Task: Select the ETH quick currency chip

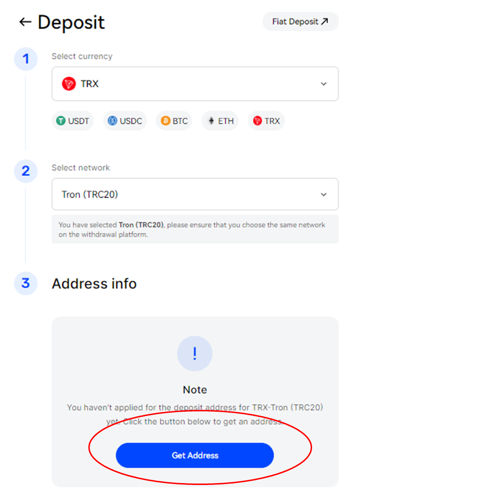Action: click(220, 121)
